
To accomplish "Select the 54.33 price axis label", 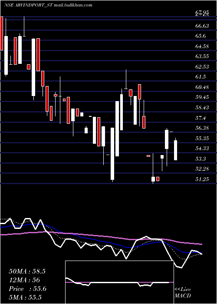I will (x=202, y=149).
